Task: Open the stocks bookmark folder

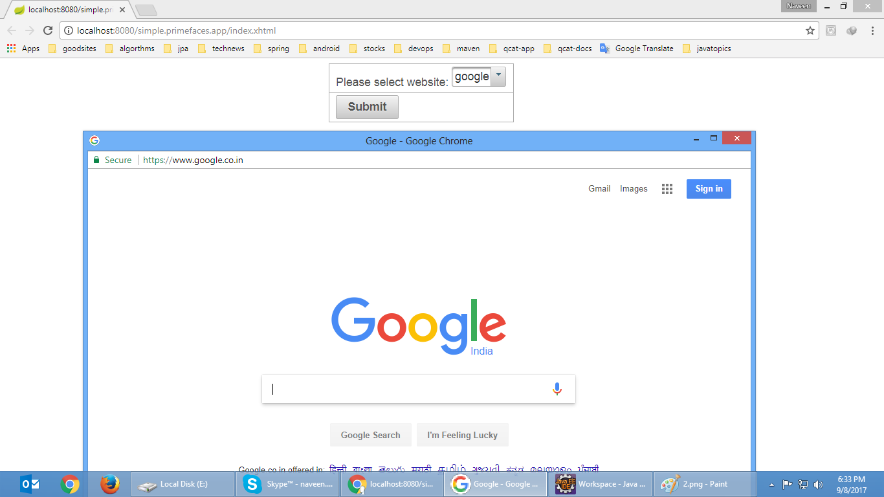Action: pyautogui.click(x=367, y=49)
